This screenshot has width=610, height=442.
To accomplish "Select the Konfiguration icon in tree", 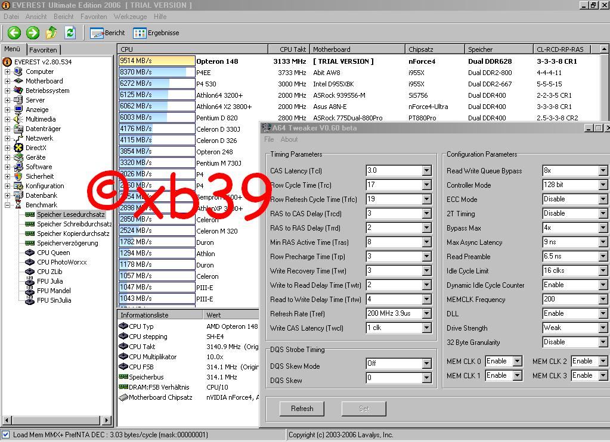I will 18,186.
